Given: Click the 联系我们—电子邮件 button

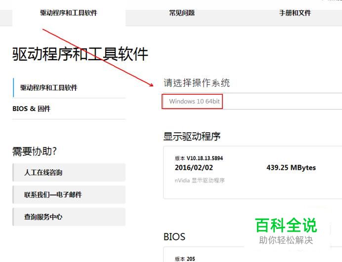Looking at the screenshot, I should 69,195.
